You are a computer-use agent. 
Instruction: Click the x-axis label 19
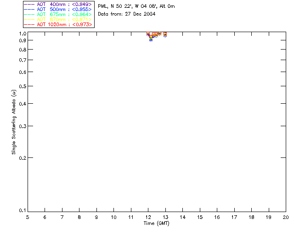pos(269,217)
